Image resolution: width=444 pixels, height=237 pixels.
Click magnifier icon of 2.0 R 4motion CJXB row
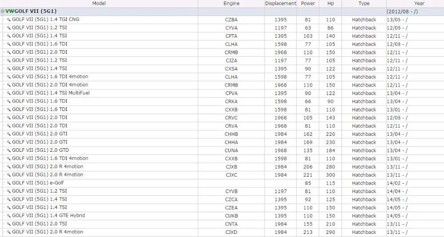coord(9,167)
